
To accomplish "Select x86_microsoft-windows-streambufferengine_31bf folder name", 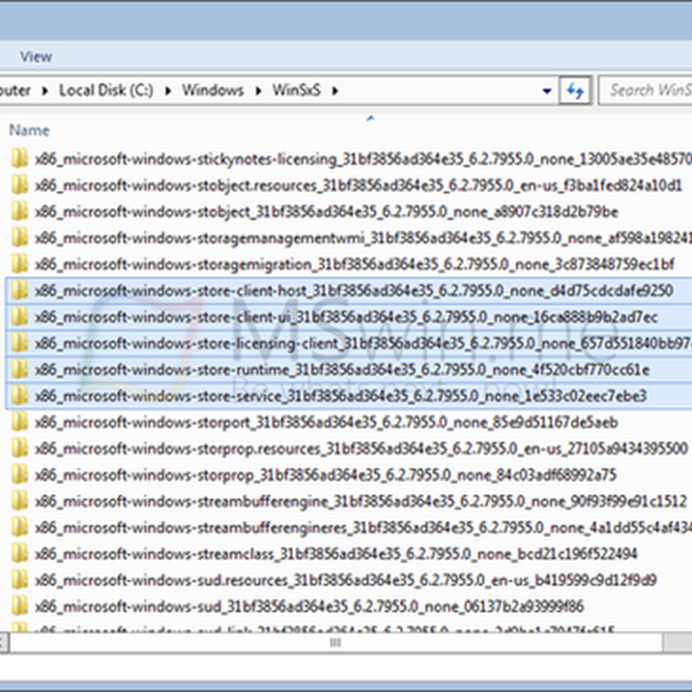I will [361, 502].
